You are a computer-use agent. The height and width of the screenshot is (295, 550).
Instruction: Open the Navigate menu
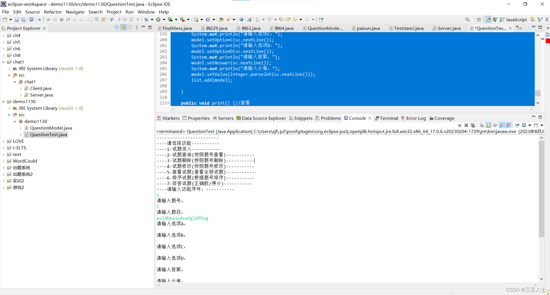point(75,12)
